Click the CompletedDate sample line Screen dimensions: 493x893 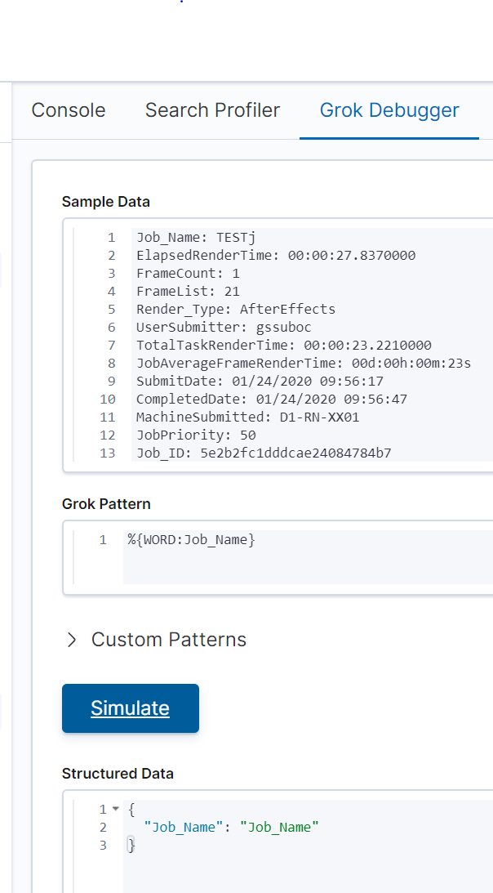[x=272, y=400]
